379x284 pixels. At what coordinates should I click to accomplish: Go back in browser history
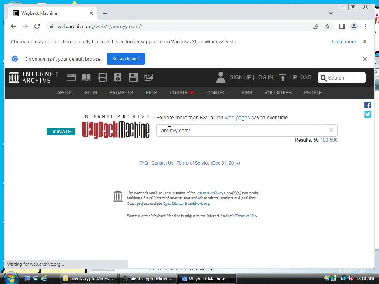13,26
